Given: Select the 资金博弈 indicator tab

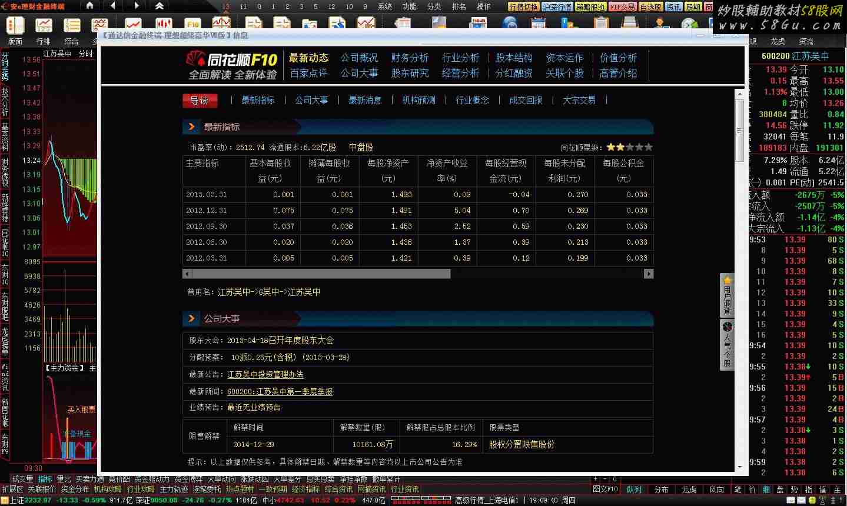Looking at the screenshot, I should (188, 480).
